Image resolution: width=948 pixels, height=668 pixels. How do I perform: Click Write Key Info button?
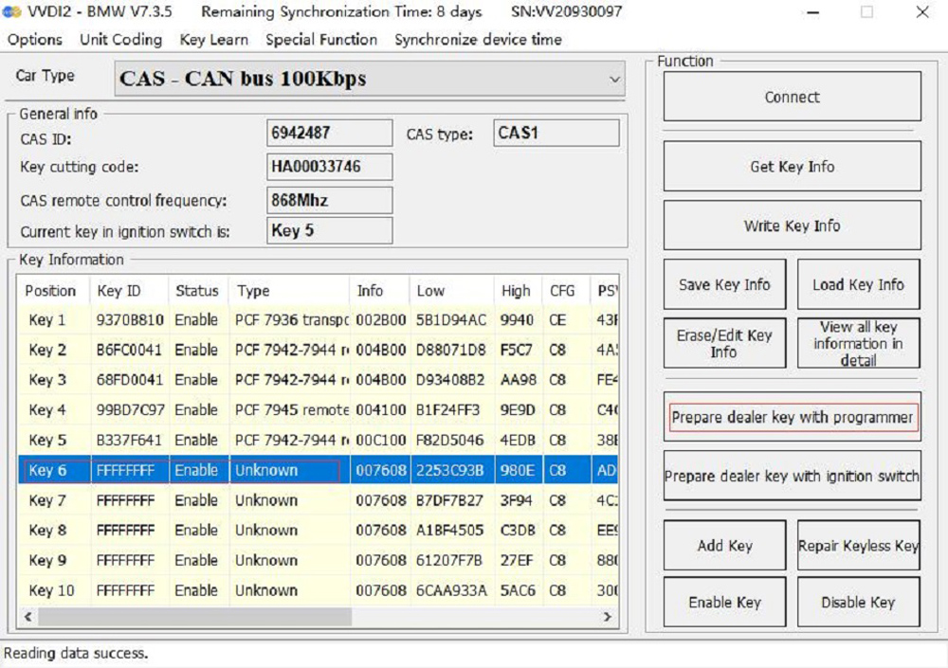[792, 226]
